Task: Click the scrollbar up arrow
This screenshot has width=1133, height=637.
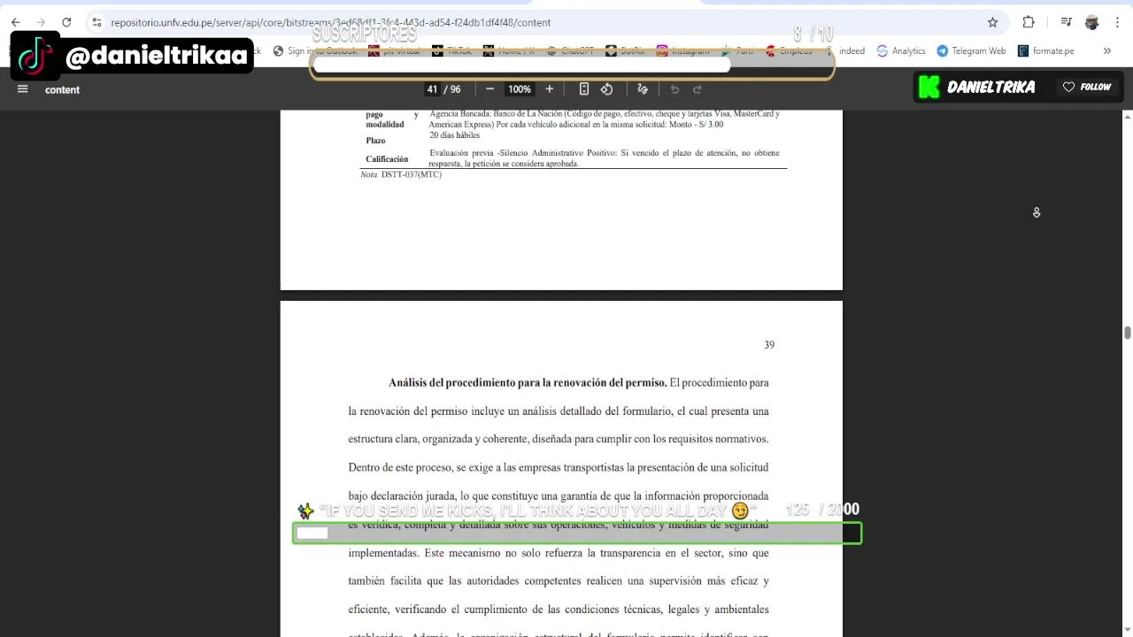Action: [x=1128, y=117]
